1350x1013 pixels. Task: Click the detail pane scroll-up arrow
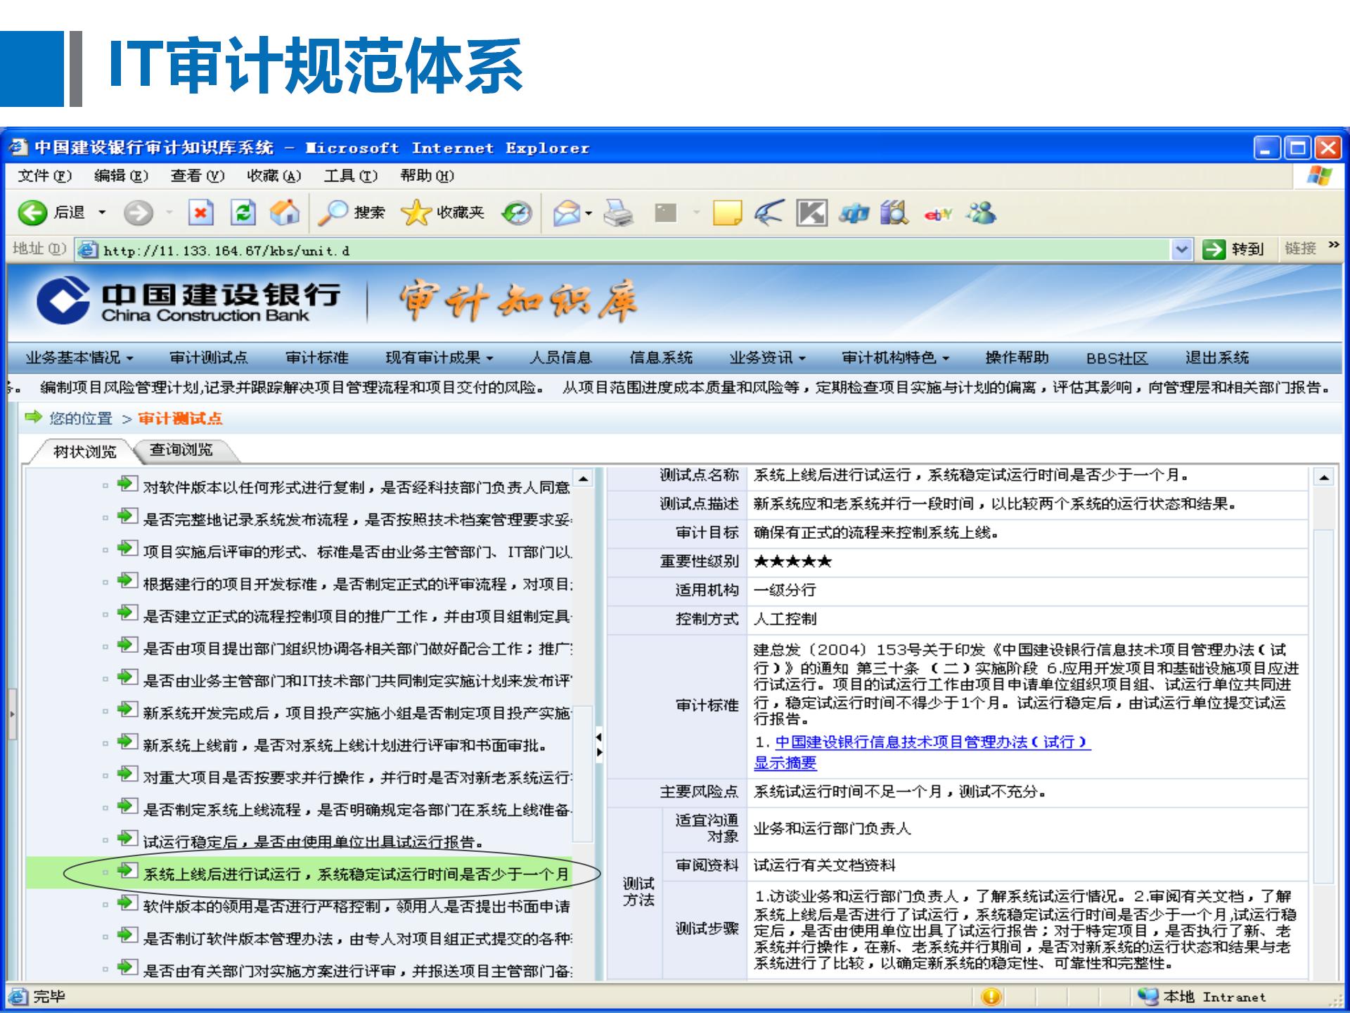(1324, 478)
